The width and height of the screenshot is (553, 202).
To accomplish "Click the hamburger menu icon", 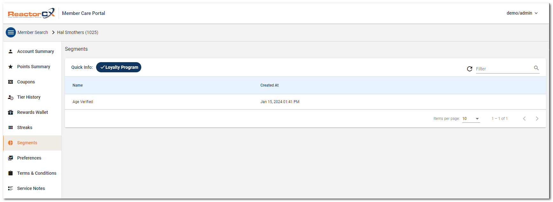I will pyautogui.click(x=11, y=32).
